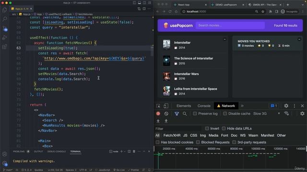Filter network requests by JS
Image resolution: width=307 pixels, height=172 pixels.
click(x=185, y=135)
